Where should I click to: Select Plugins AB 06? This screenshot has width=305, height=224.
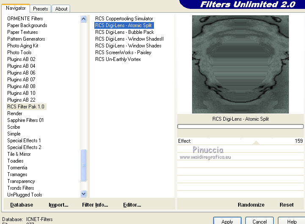click(x=21, y=73)
